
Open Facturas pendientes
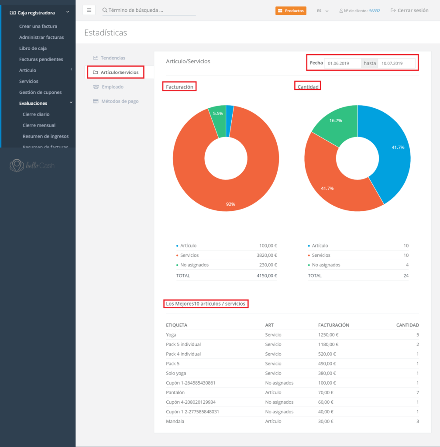tap(41, 59)
